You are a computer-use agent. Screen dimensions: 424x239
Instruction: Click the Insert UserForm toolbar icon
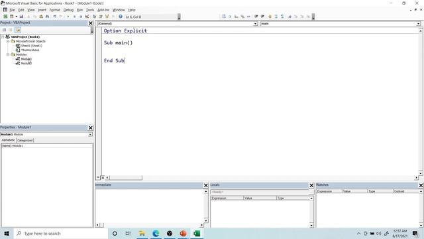tap(12, 17)
